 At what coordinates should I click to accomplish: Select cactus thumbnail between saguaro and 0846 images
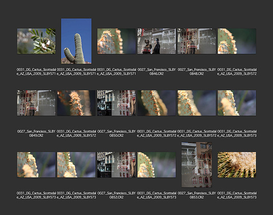point(116,41)
